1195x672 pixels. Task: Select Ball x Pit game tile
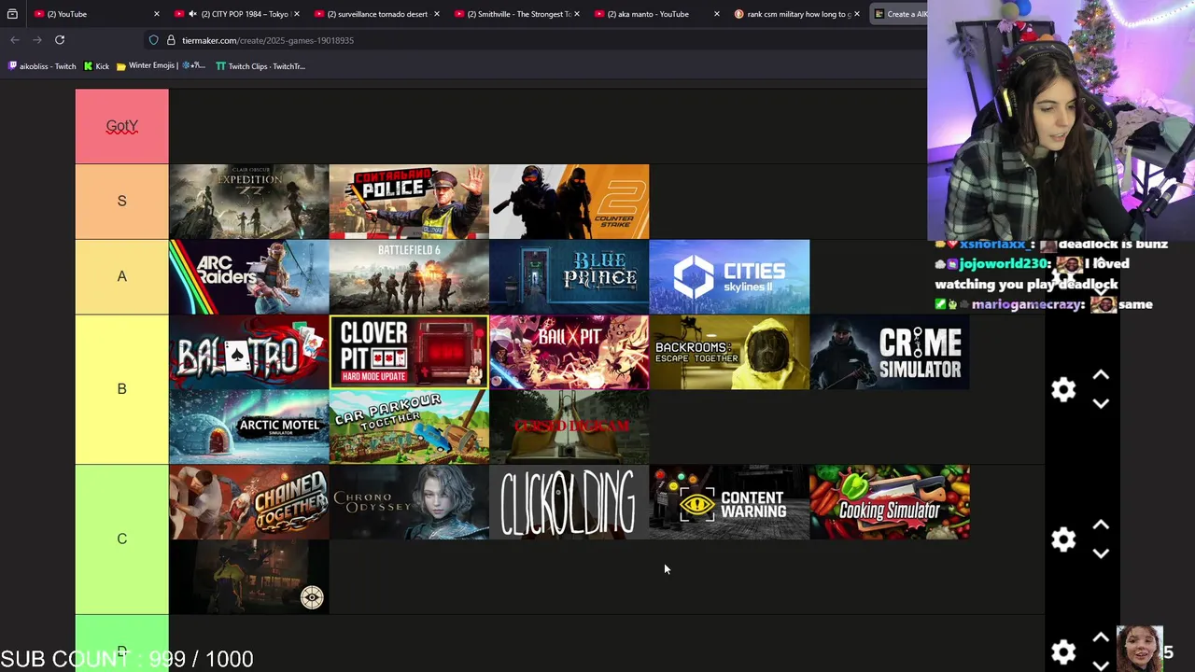tap(569, 352)
